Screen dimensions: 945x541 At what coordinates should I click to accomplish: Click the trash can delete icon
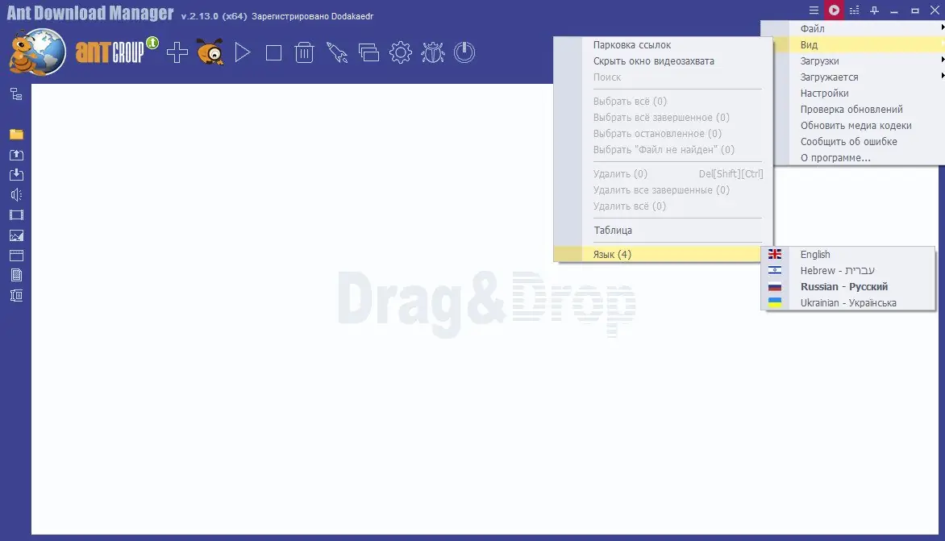[x=304, y=52]
